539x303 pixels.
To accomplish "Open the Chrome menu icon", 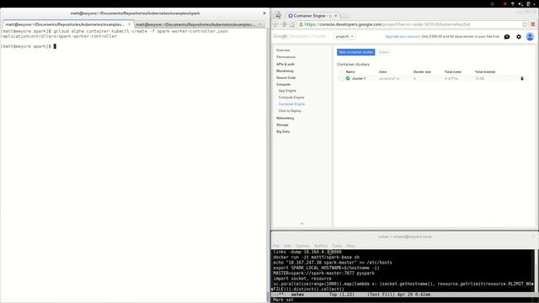I will [533, 24].
